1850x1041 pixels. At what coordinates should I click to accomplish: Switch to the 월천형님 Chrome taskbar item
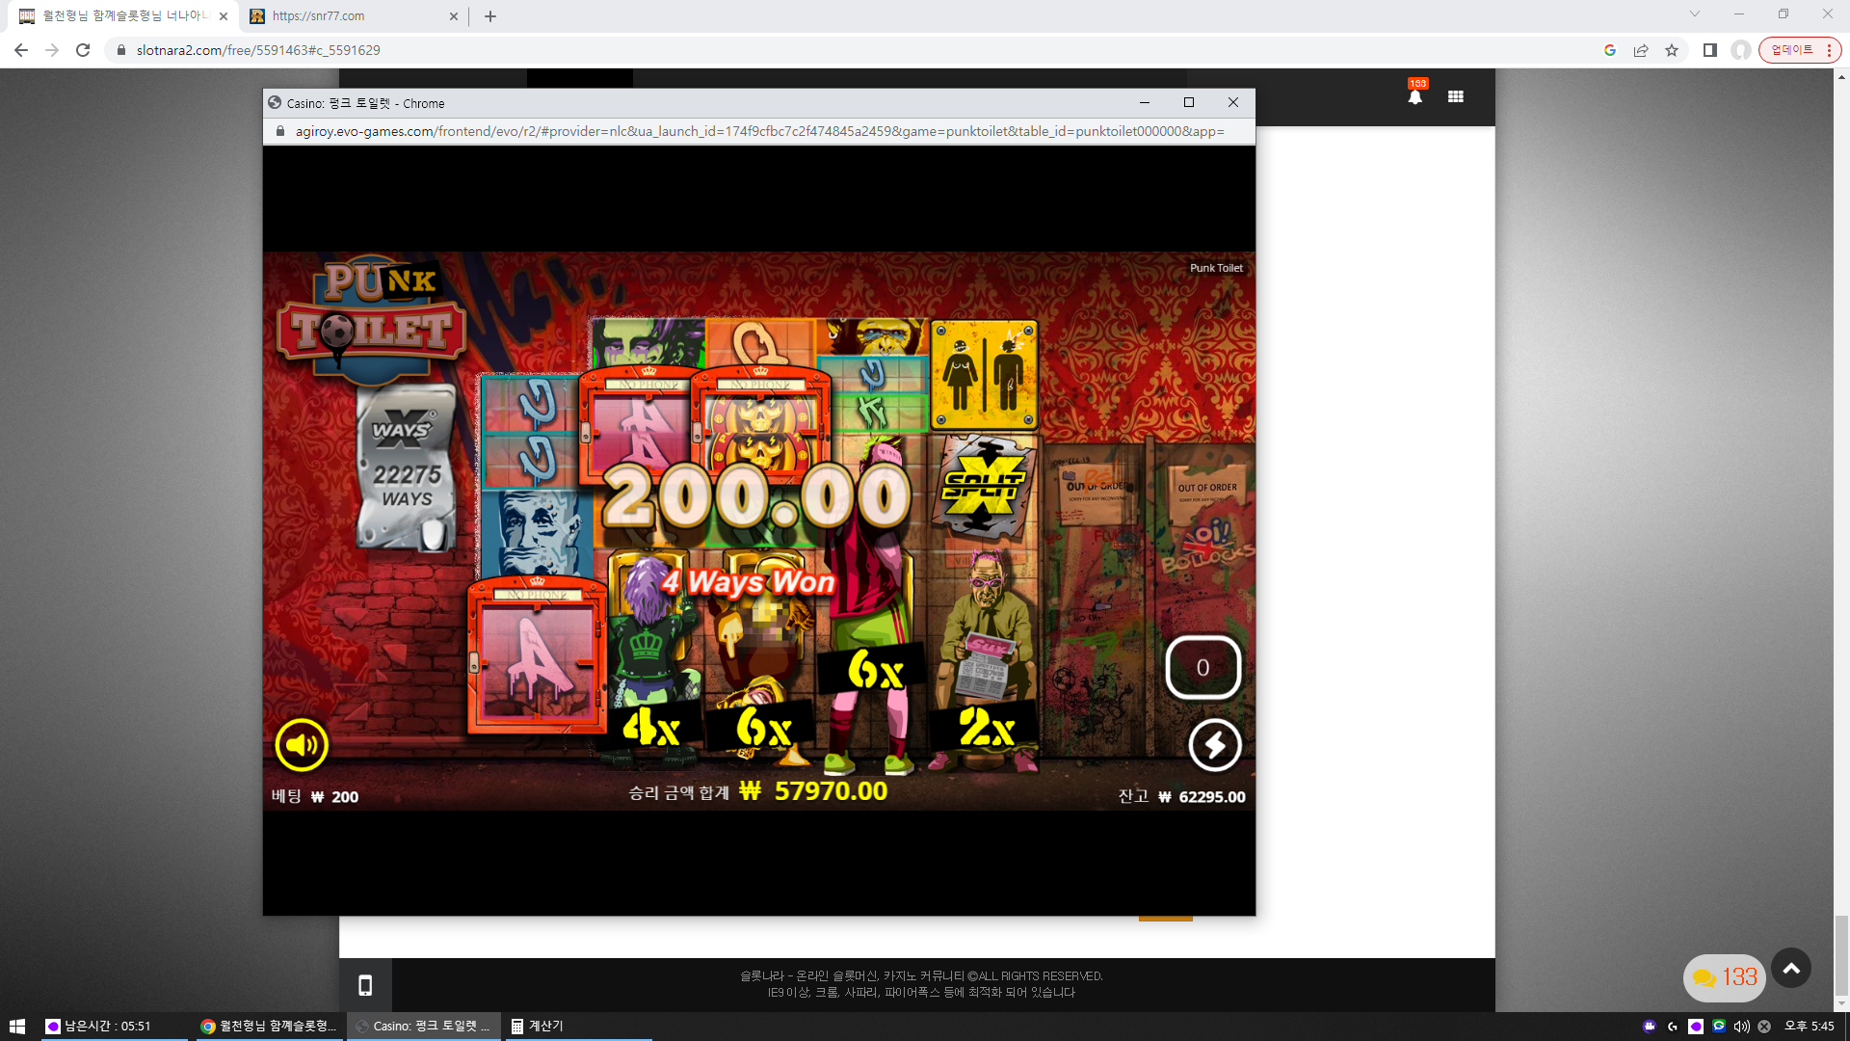point(268,1027)
